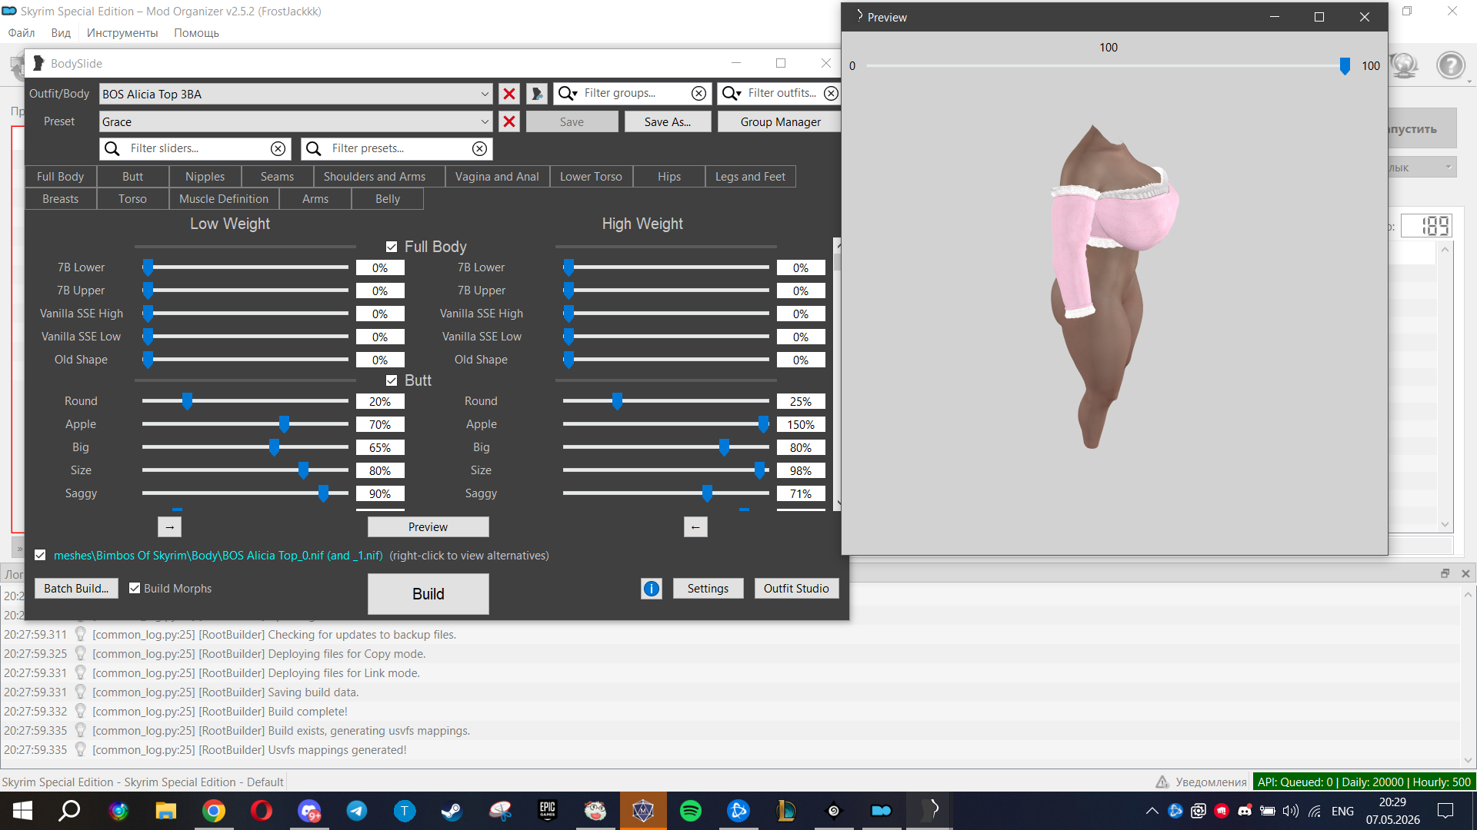Open Opera browser from taskbar
This screenshot has width=1477, height=830.
point(262,811)
